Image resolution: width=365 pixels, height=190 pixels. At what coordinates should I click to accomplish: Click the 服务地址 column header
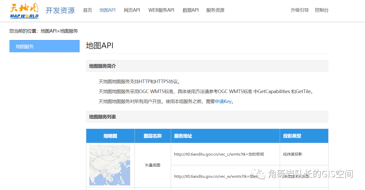(225, 136)
